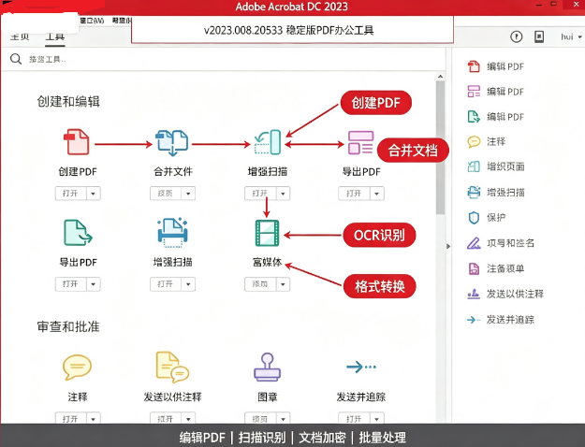
Task: Click 打开 button under blue scanner 增强扫描
Action: 166,284
